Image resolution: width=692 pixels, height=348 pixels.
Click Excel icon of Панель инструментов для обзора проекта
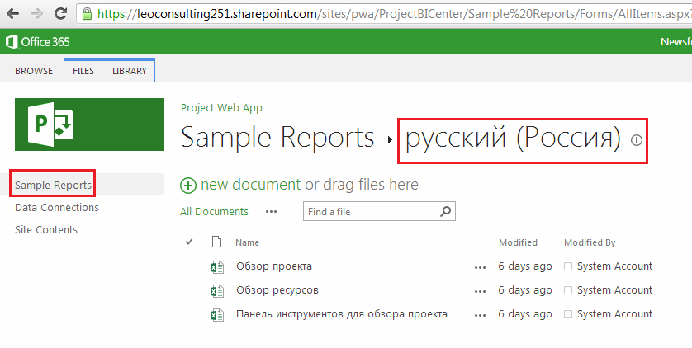(216, 314)
